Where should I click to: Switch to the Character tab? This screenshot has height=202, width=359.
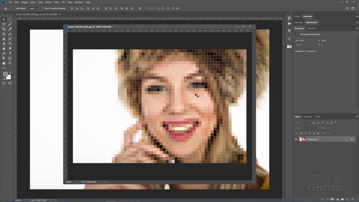[311, 29]
